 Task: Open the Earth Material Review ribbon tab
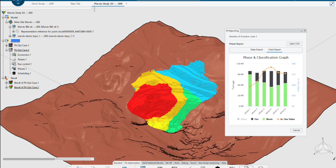(153, 163)
